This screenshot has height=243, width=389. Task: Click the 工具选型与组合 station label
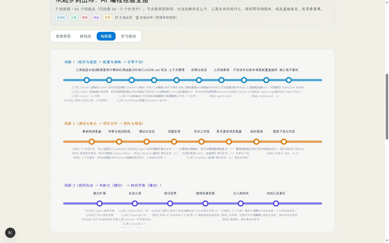87,70
